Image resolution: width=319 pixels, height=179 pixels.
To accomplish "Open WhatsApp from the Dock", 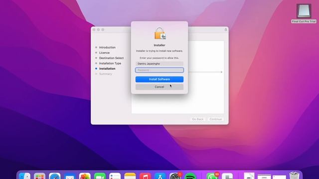I will click(x=212, y=176).
